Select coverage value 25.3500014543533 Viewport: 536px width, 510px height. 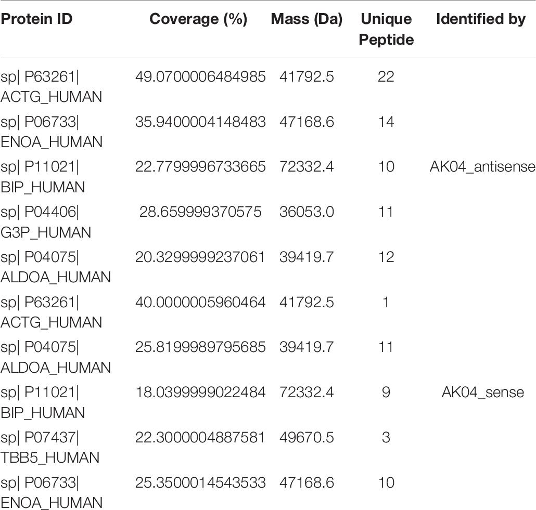pyautogui.click(x=200, y=482)
